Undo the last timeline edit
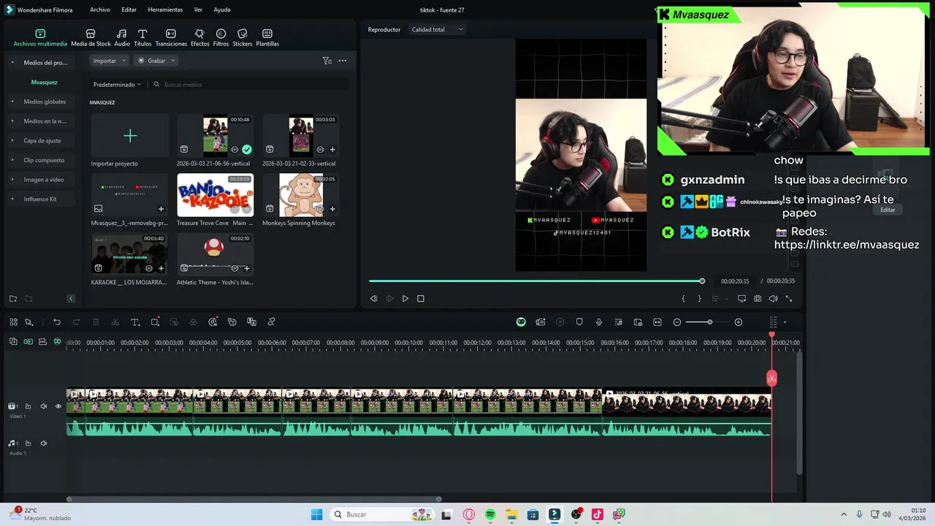 click(56, 322)
